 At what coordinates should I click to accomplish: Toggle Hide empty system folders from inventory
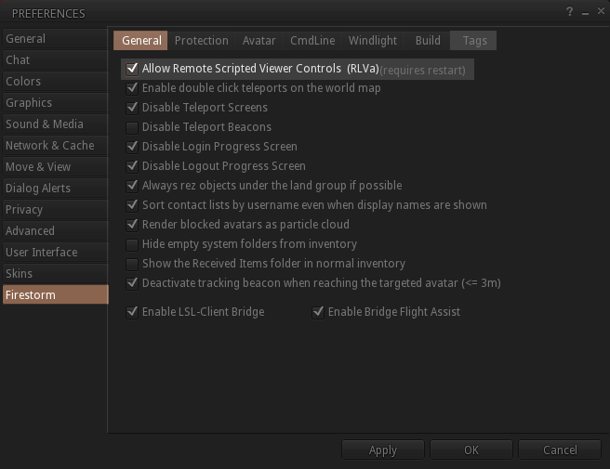(x=132, y=244)
